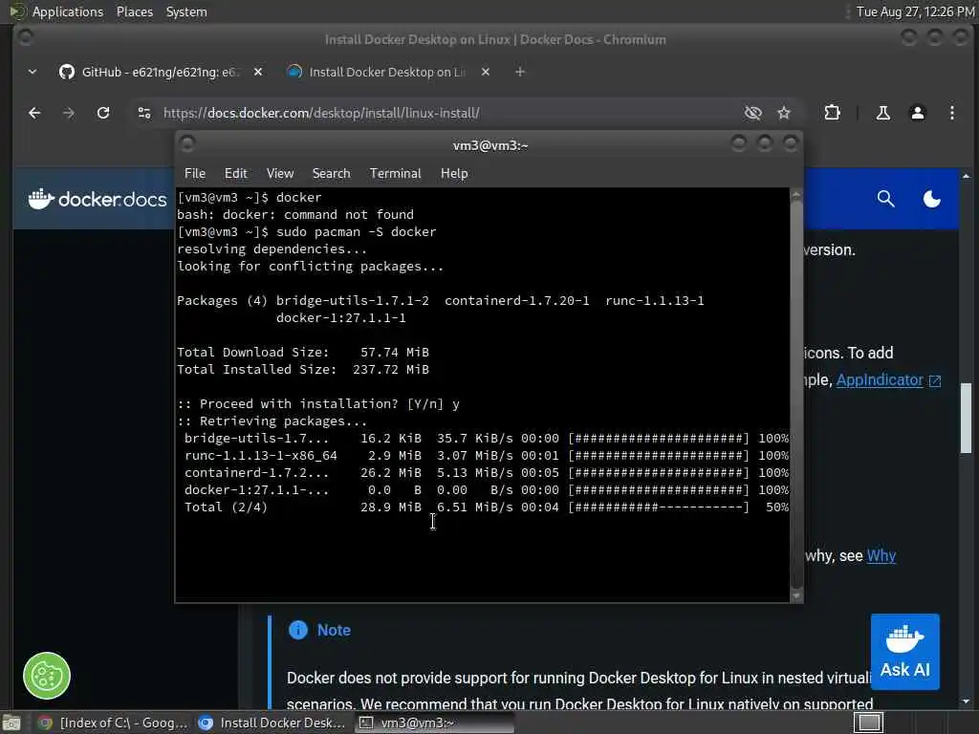The height and width of the screenshot is (734, 979).
Task: Click the browser page scrollbar thumb
Action: pos(966,418)
